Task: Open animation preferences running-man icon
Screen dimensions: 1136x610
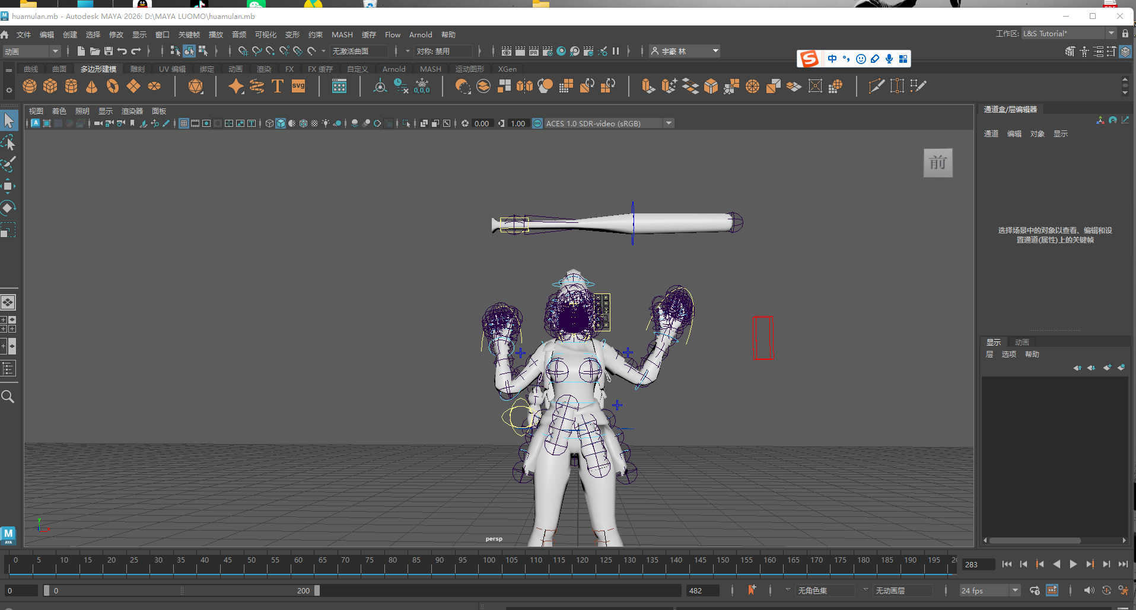Action: pos(1124,590)
